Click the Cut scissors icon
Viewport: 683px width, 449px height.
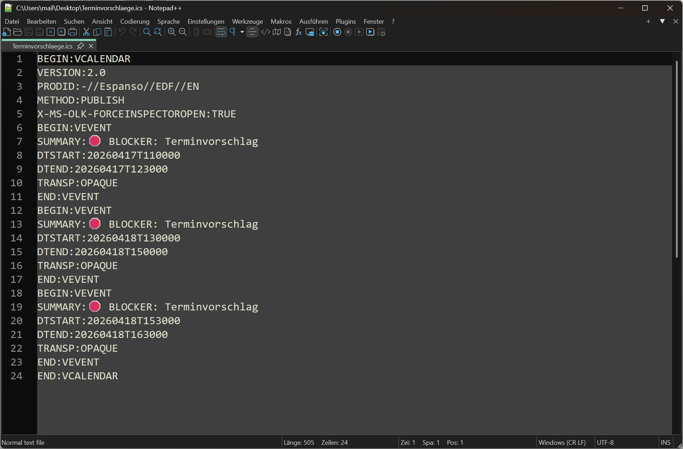[86, 32]
